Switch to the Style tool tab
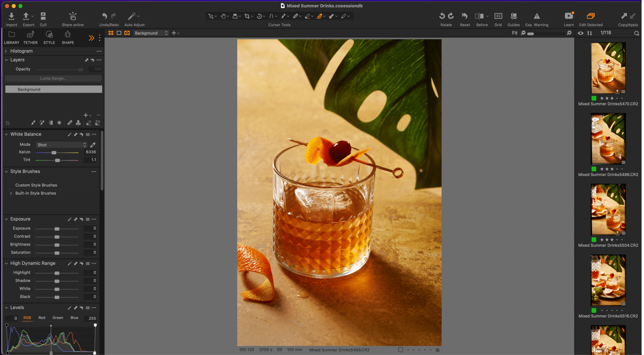 tap(49, 37)
